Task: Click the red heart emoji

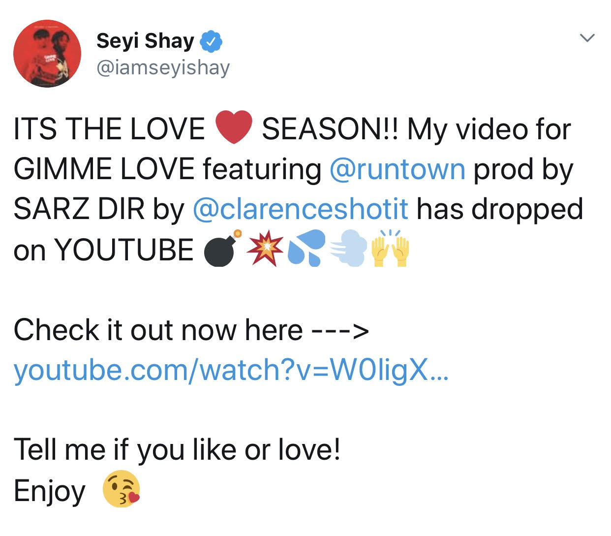Action: click(x=234, y=127)
